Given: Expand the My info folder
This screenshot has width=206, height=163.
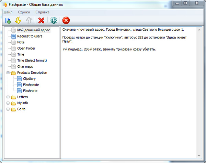Looking at the screenshot, I should point(8,103).
